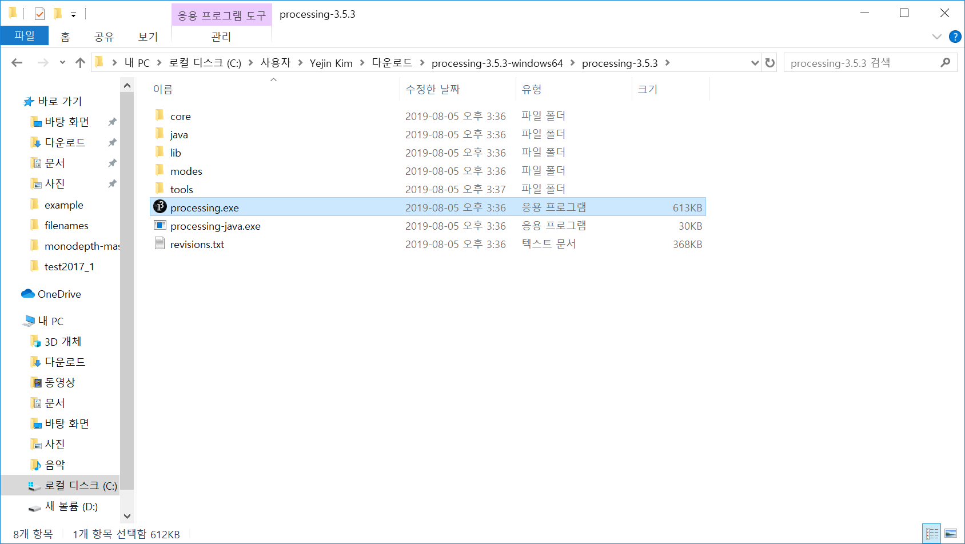Select the revisions.txt document icon
965x544 pixels.
[x=160, y=243]
